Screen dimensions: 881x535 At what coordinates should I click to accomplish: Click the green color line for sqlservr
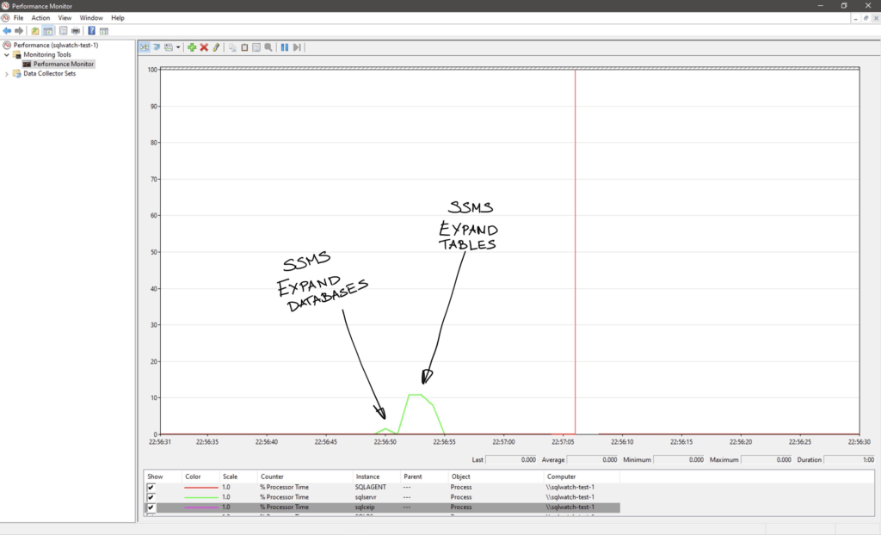[201, 497]
